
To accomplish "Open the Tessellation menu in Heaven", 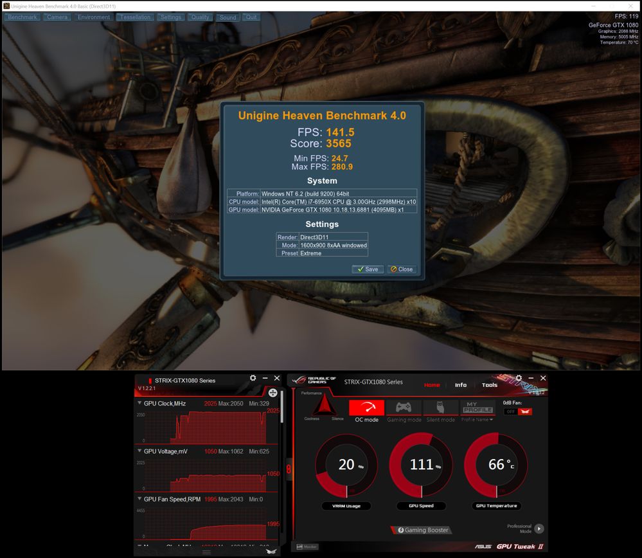I will point(135,17).
